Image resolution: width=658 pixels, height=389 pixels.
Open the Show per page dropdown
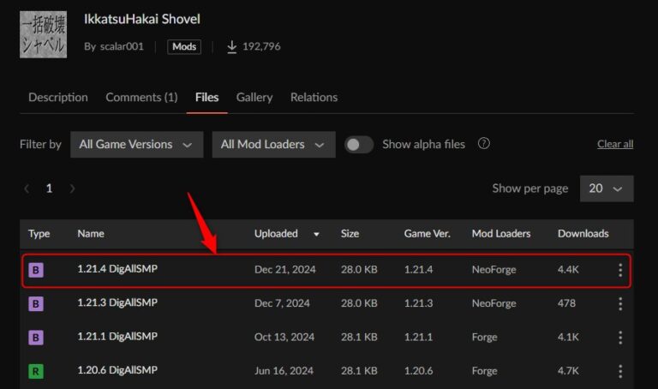[607, 189]
